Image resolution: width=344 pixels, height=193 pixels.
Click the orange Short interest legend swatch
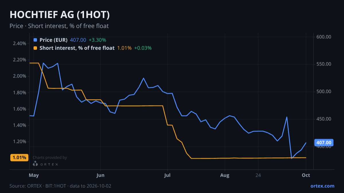tap(35, 48)
